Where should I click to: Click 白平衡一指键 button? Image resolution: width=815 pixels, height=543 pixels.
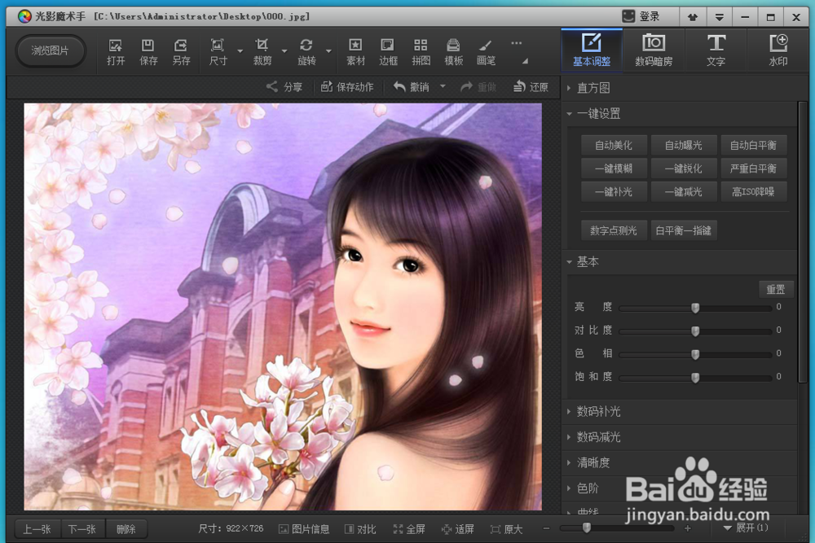(684, 230)
